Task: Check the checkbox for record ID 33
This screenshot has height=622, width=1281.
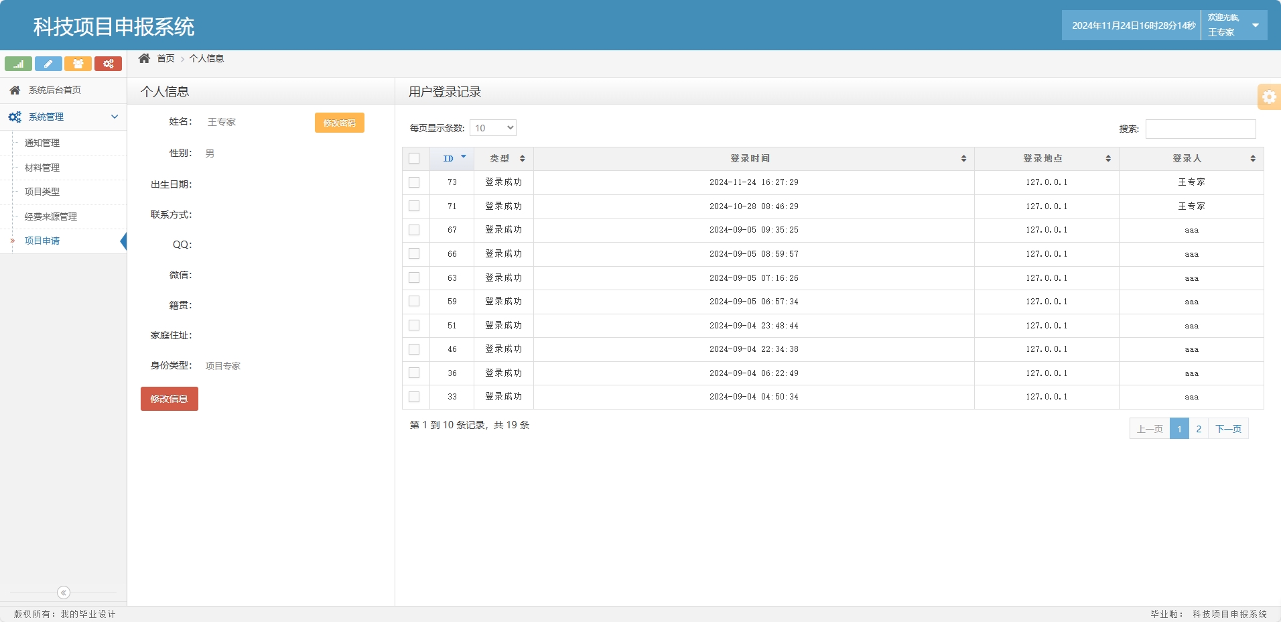Action: point(415,397)
